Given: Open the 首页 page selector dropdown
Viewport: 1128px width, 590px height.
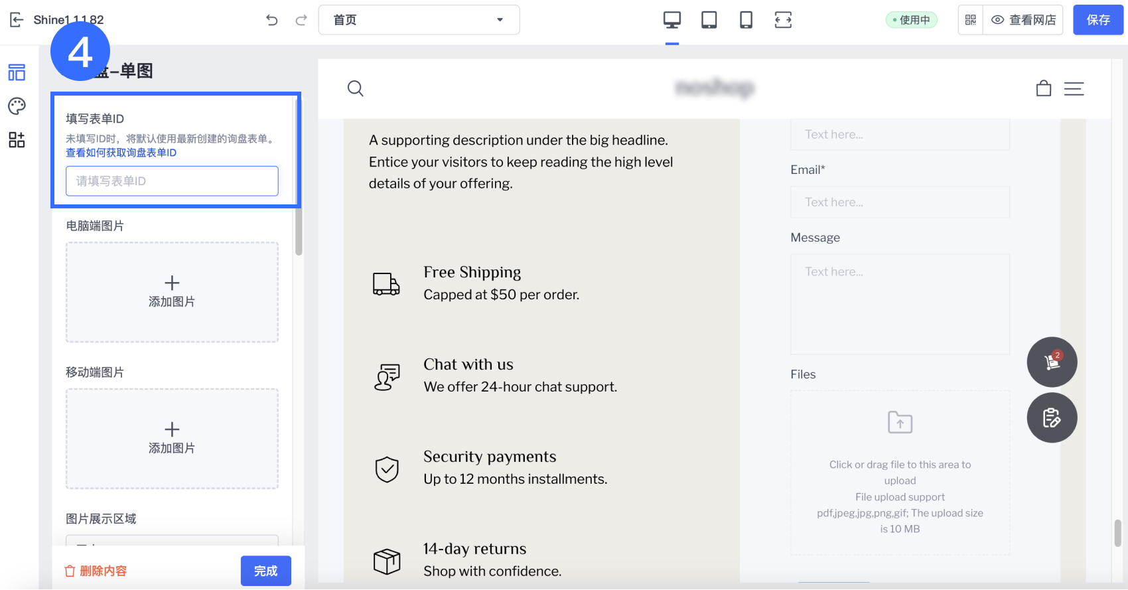Looking at the screenshot, I should (x=419, y=20).
